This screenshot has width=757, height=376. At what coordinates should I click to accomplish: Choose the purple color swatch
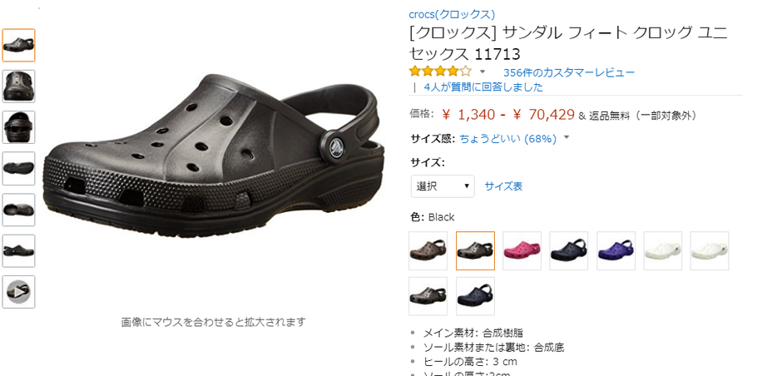(x=616, y=250)
